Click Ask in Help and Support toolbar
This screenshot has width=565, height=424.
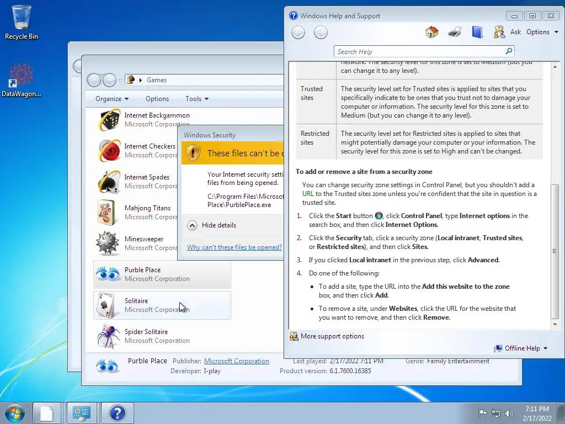pyautogui.click(x=515, y=32)
